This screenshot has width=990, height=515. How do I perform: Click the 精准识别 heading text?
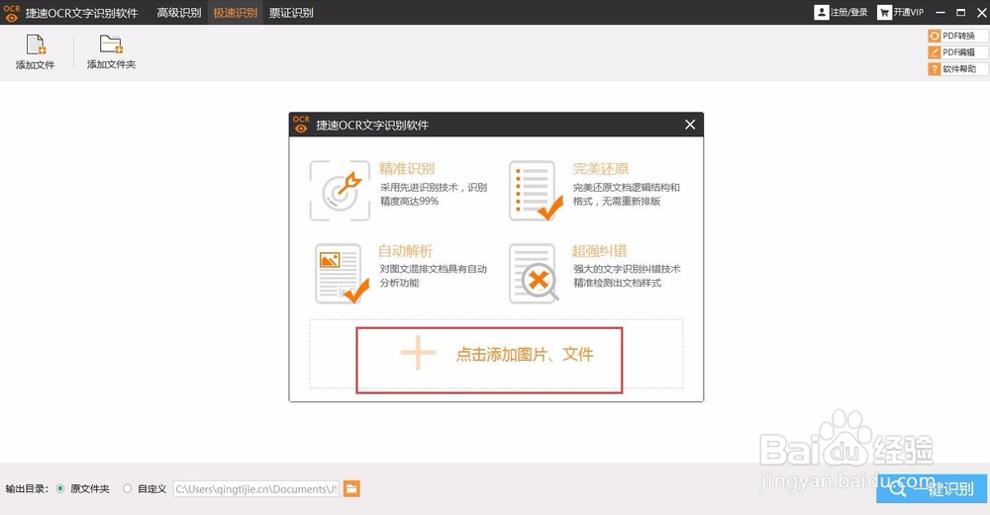coord(407,168)
